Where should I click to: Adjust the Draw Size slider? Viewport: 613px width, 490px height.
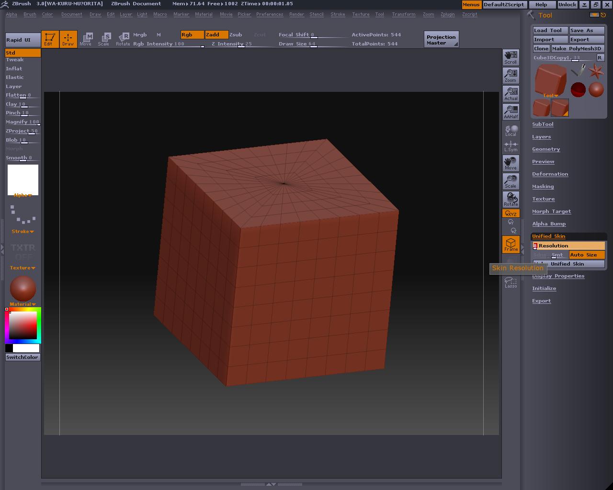(x=314, y=44)
